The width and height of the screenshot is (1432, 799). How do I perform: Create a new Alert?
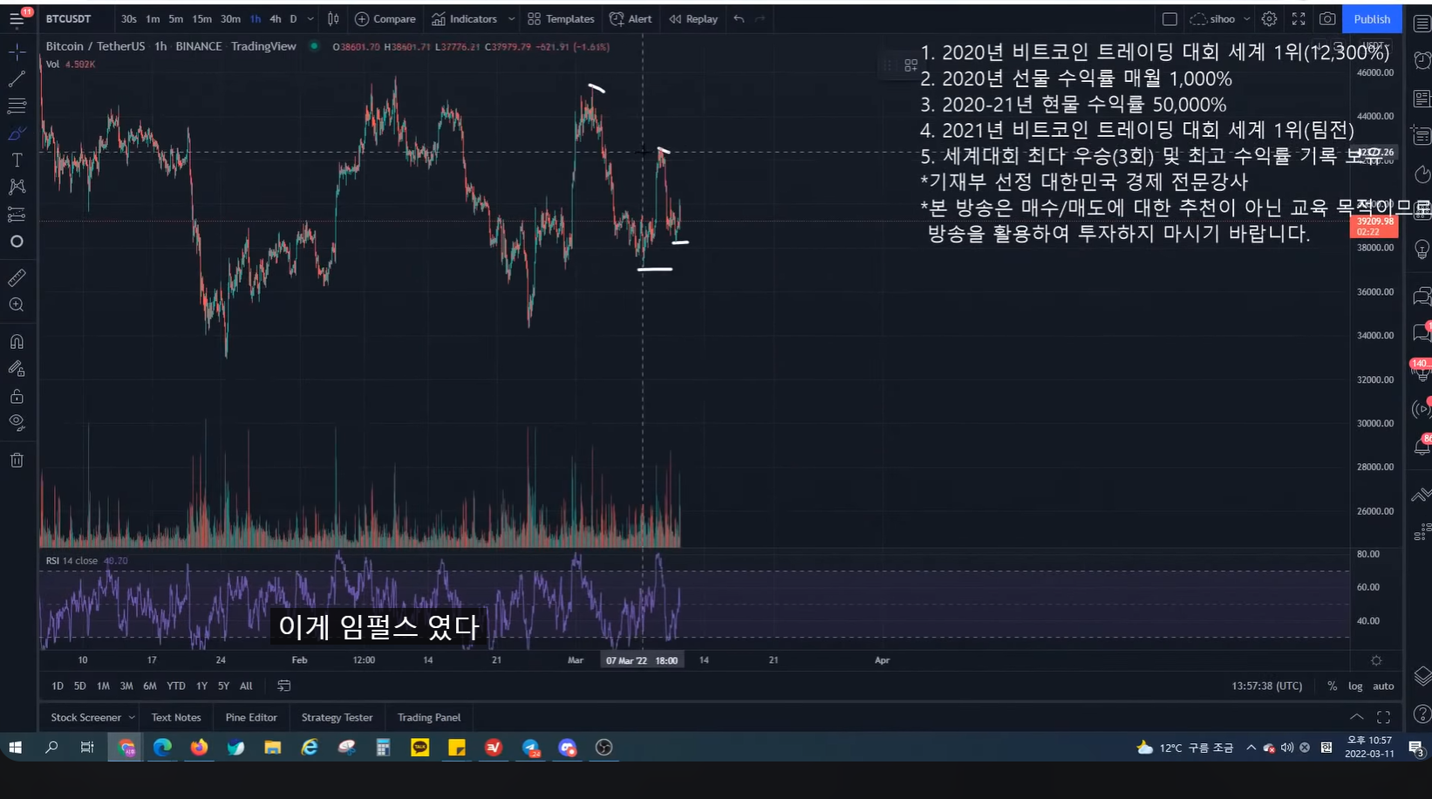pos(631,19)
